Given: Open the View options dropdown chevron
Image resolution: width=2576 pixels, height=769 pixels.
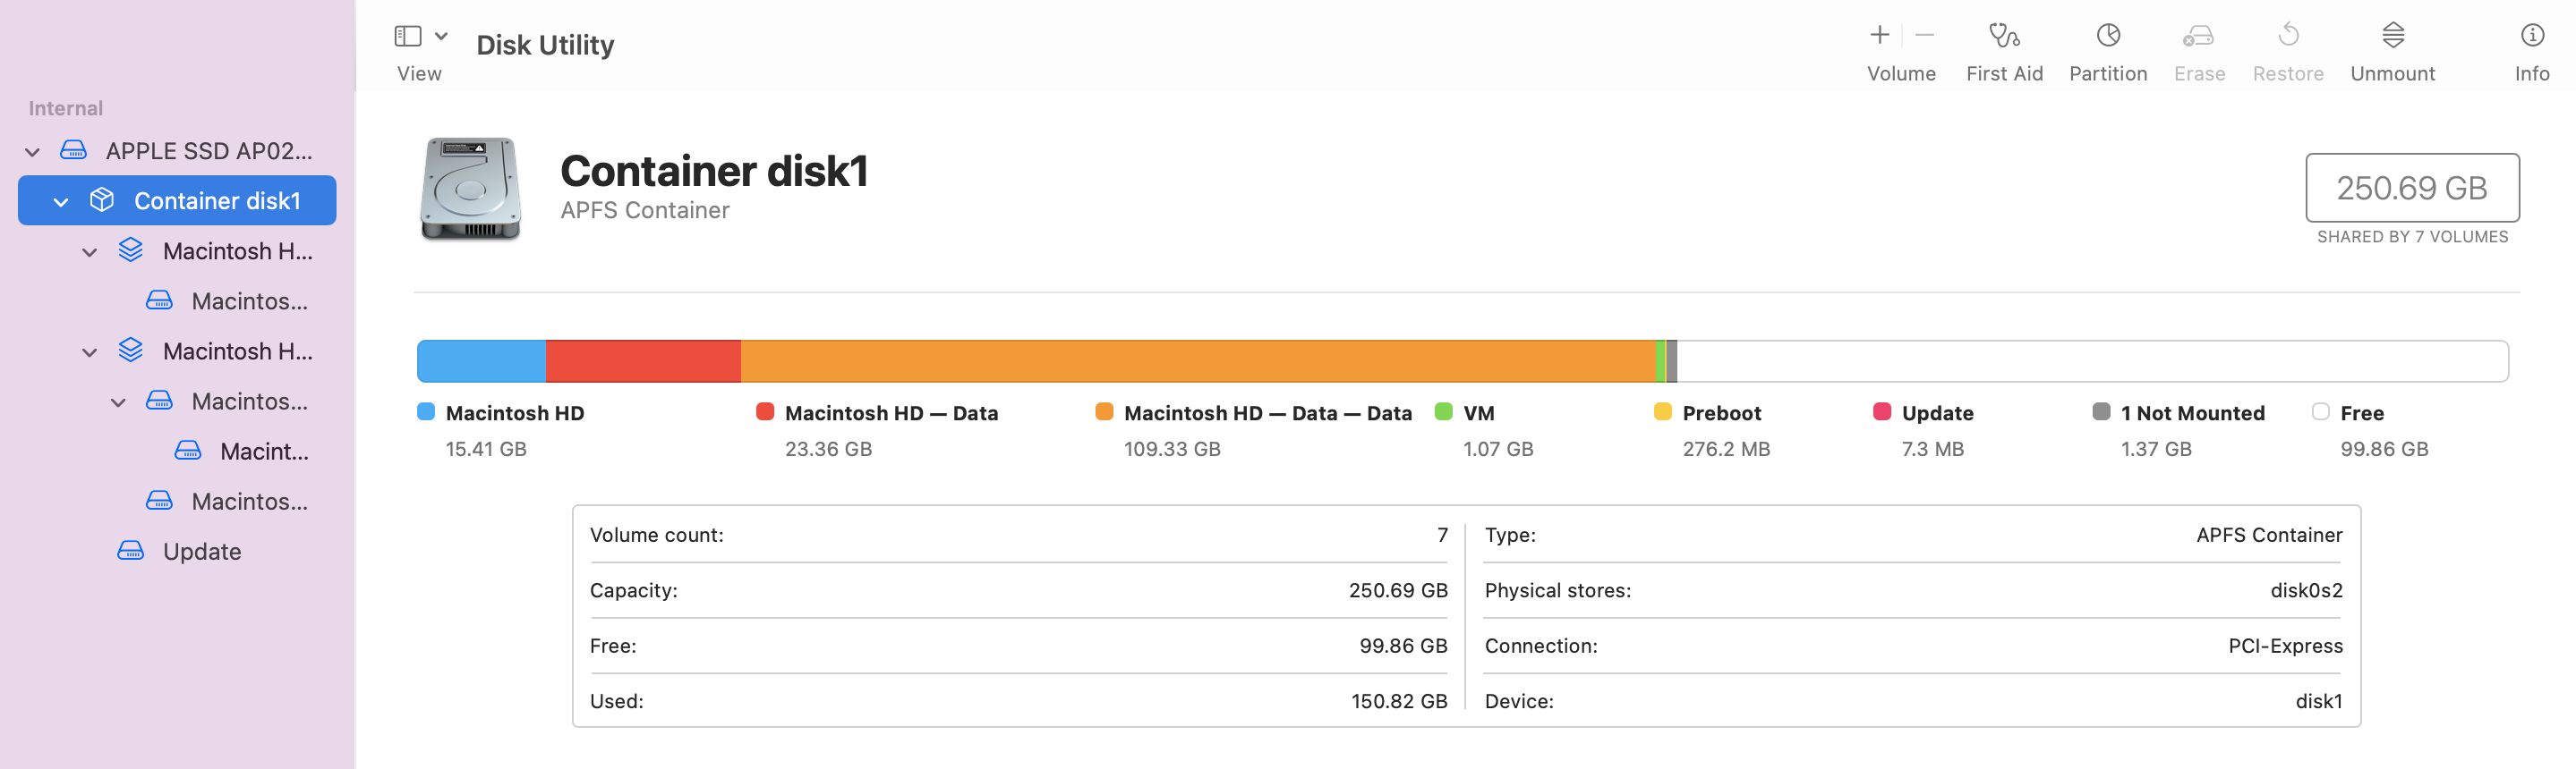Looking at the screenshot, I should click(441, 36).
